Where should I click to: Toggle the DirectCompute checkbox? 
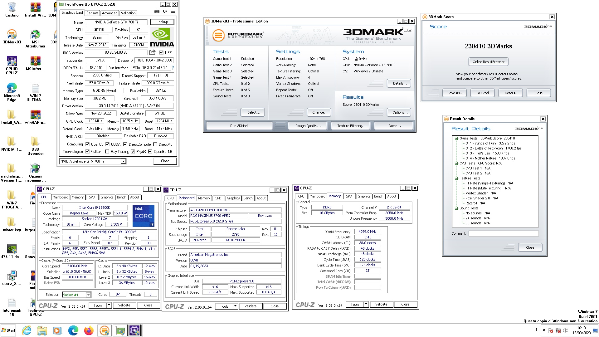[125, 144]
